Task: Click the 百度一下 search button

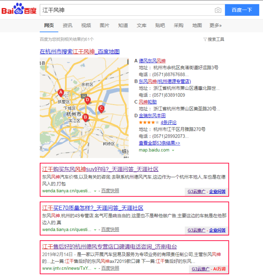Action: [x=242, y=10]
